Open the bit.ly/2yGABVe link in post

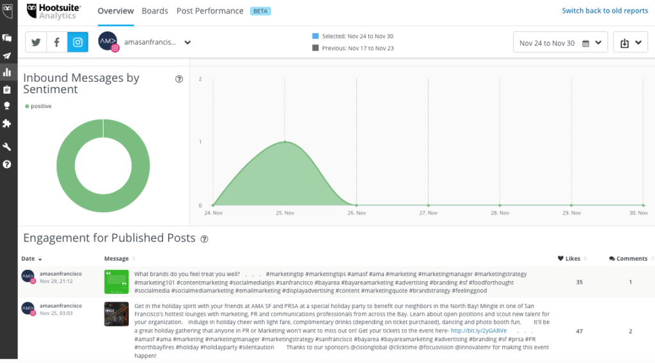pos(478,330)
